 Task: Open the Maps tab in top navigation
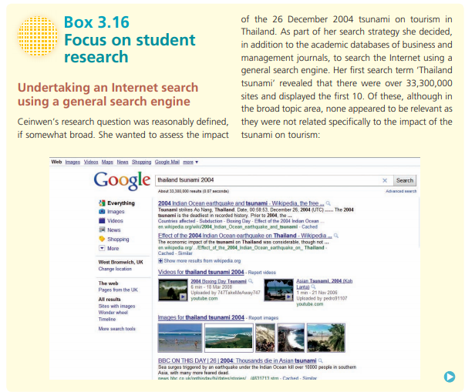tap(107, 162)
